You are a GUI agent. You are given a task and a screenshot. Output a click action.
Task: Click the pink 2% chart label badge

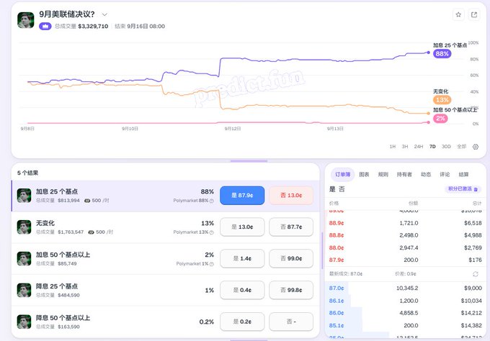[440, 118]
